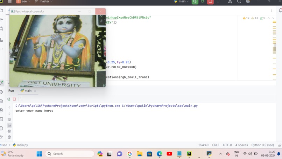Open the Commit tool window

(x=2, y=19)
